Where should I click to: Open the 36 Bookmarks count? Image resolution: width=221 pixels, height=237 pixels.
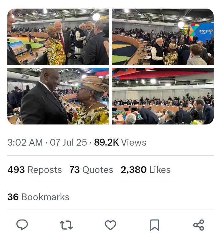[38, 197]
